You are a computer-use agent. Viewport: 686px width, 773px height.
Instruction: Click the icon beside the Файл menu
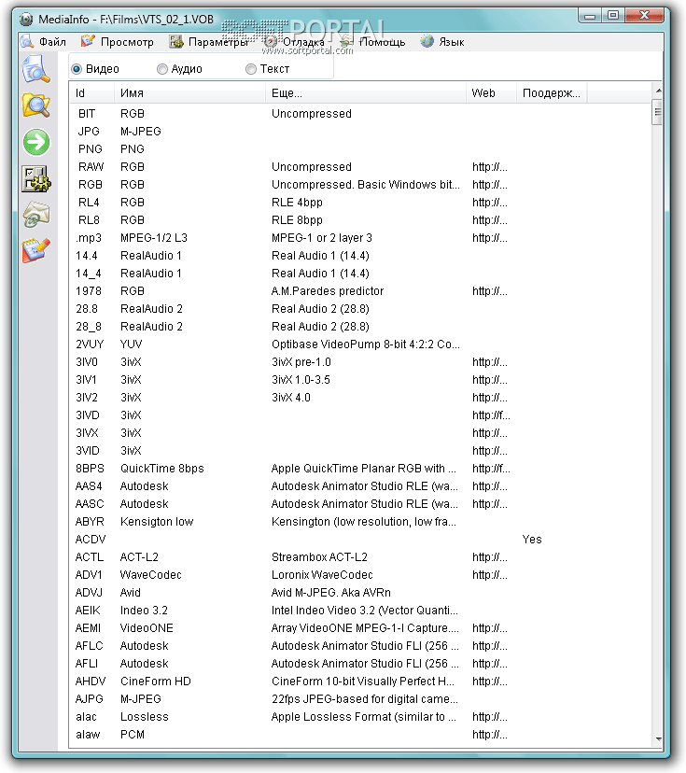pos(27,42)
